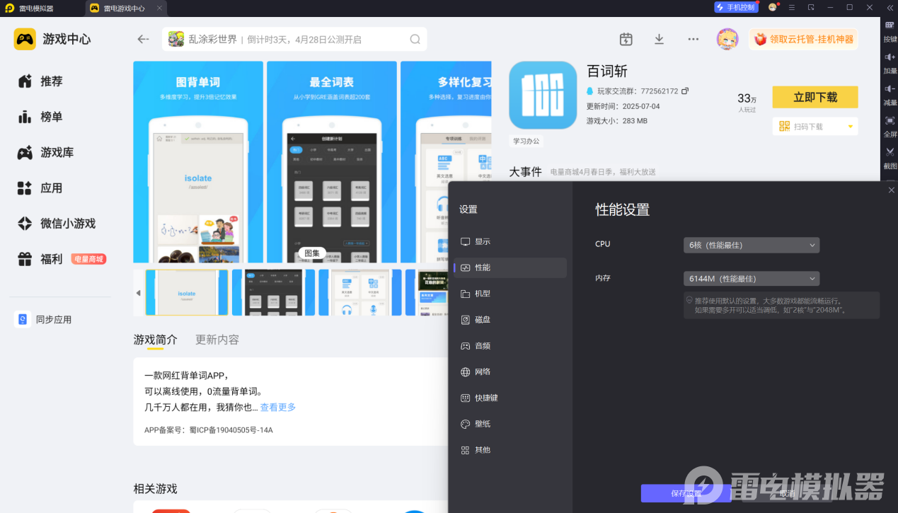This screenshot has width=898, height=513.
Task: Open the title bar hamburger menu
Action: click(791, 8)
